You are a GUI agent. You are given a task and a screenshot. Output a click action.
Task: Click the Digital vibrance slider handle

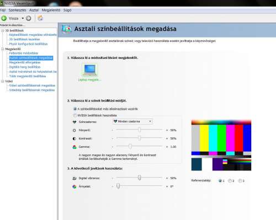tap(139, 178)
